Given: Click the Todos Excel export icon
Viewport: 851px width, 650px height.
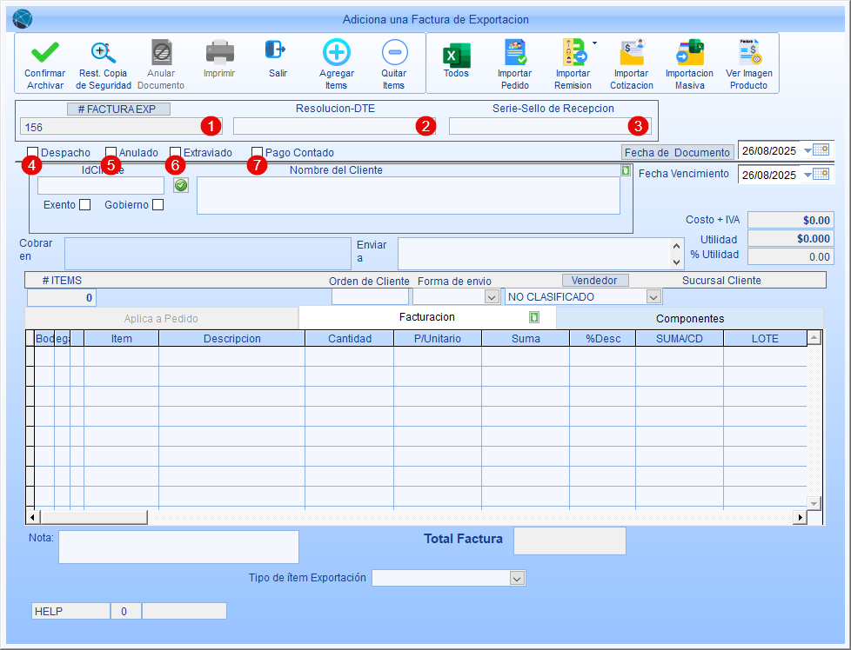Looking at the screenshot, I should click(456, 56).
